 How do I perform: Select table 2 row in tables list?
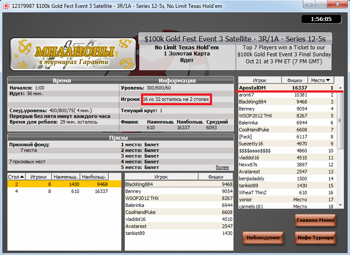tap(64, 184)
